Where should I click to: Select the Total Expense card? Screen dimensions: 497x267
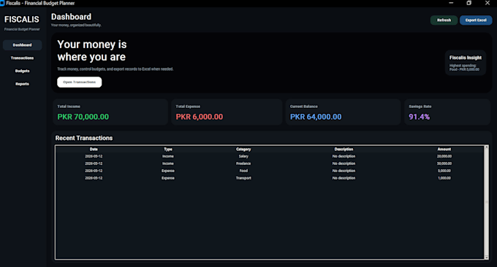227,112
